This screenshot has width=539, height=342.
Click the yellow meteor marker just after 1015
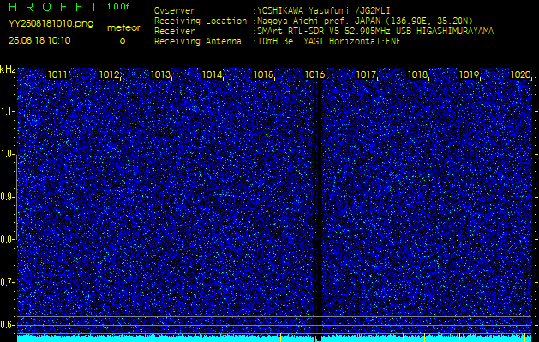[281, 337]
